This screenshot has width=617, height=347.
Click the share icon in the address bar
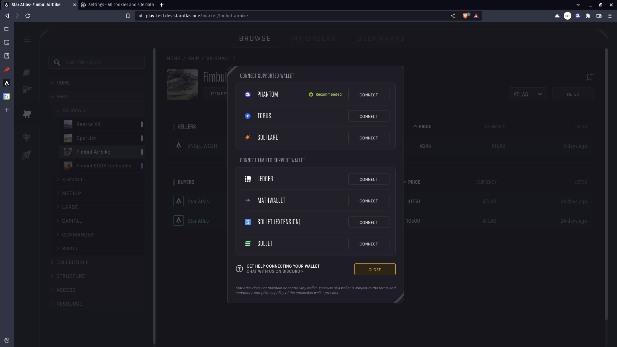click(x=453, y=16)
